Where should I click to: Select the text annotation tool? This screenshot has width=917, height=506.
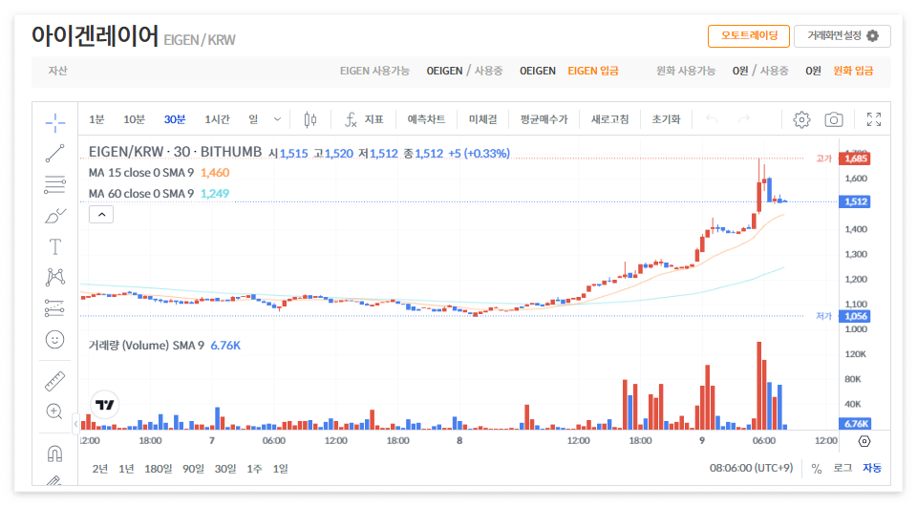[55, 246]
